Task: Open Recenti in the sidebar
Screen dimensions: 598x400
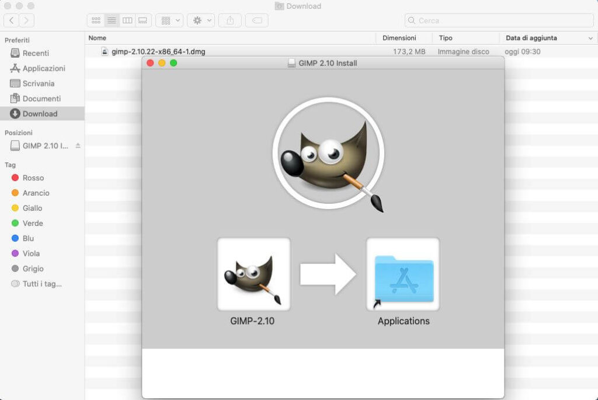Action: pyautogui.click(x=42, y=53)
